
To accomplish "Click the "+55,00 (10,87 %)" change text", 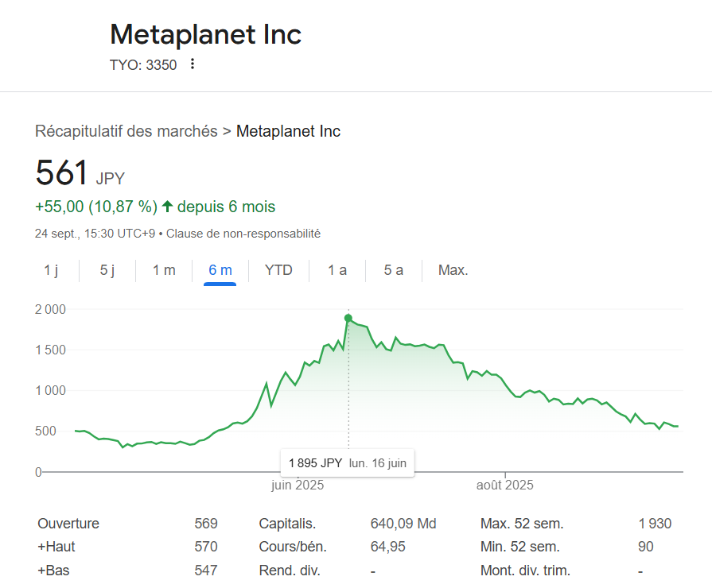I will tap(95, 205).
